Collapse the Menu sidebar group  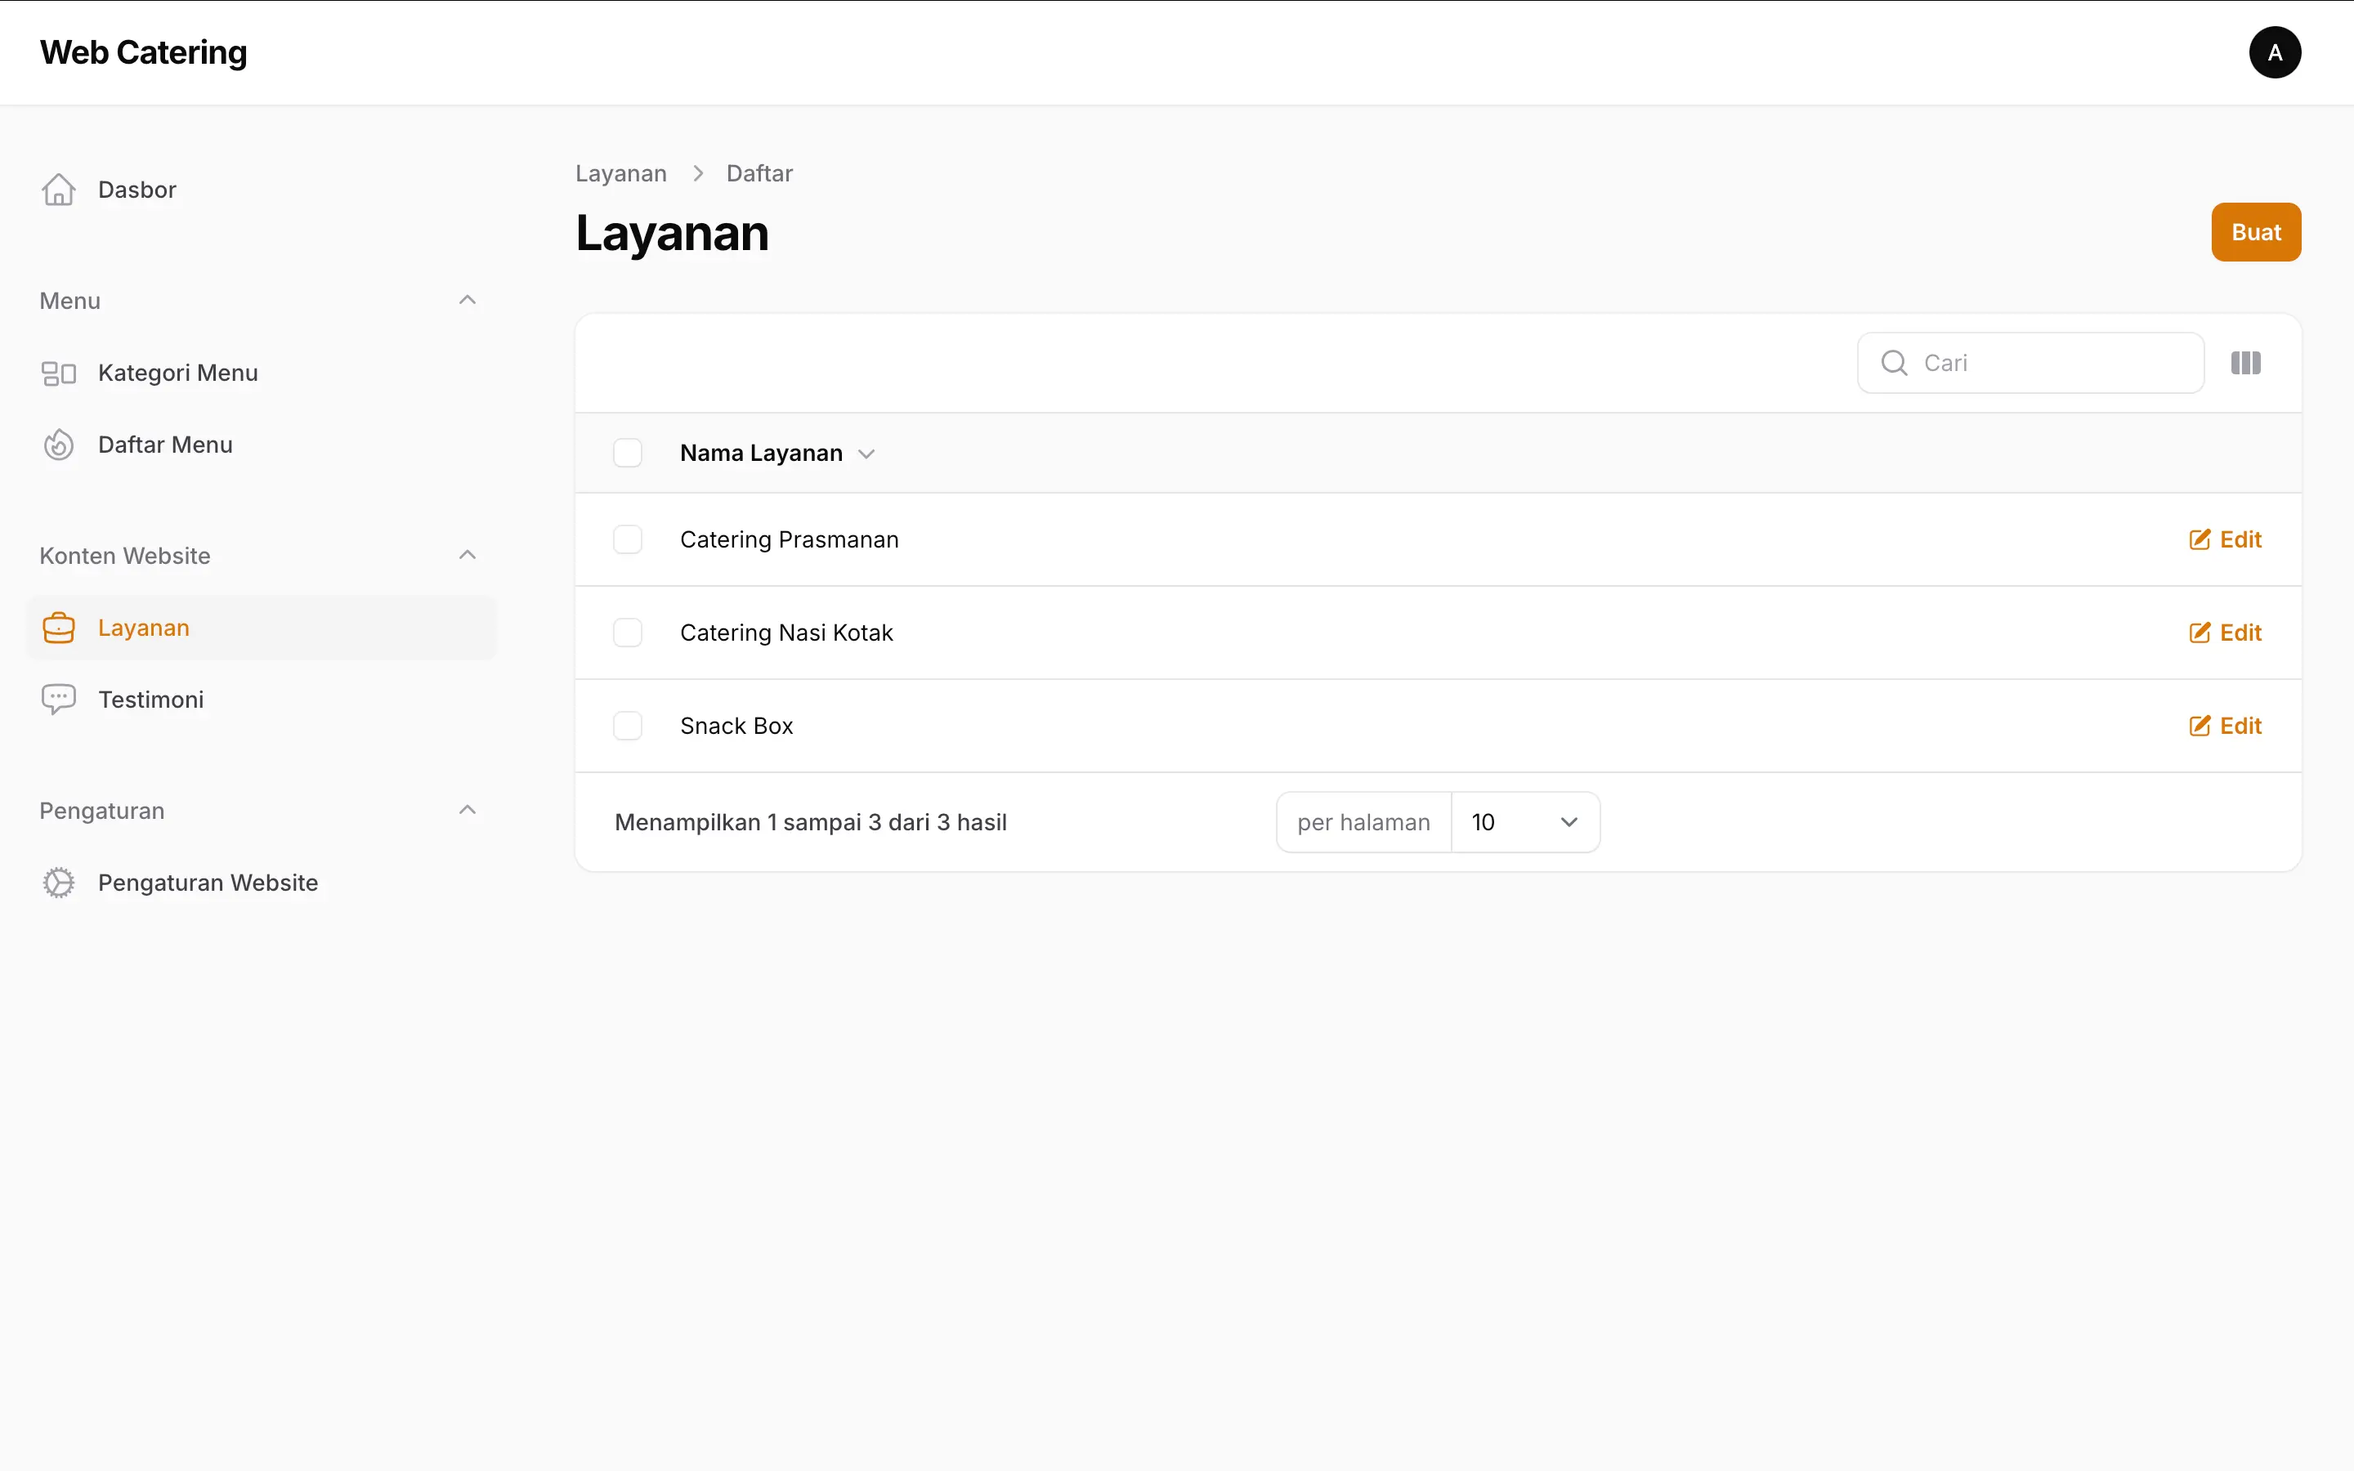click(467, 301)
